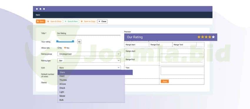Collapse the Icon dropdown arrow
This screenshot has height=109, width=250.
pyautogui.click(x=119, y=68)
